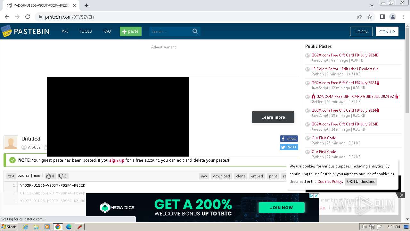Open G2A.com Gift Card paste from 18 min ago
410x231 pixels.
pos(345,110)
